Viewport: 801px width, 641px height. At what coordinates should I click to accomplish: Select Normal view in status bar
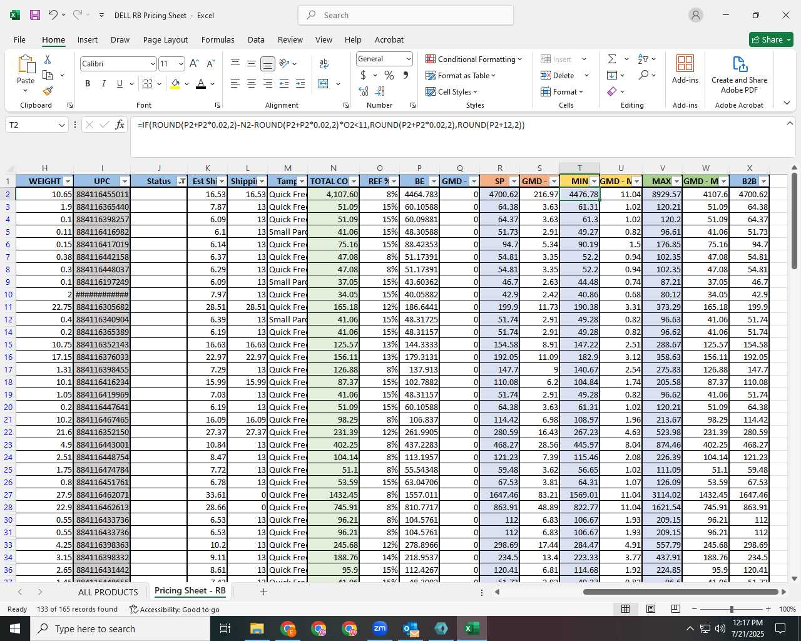point(625,609)
